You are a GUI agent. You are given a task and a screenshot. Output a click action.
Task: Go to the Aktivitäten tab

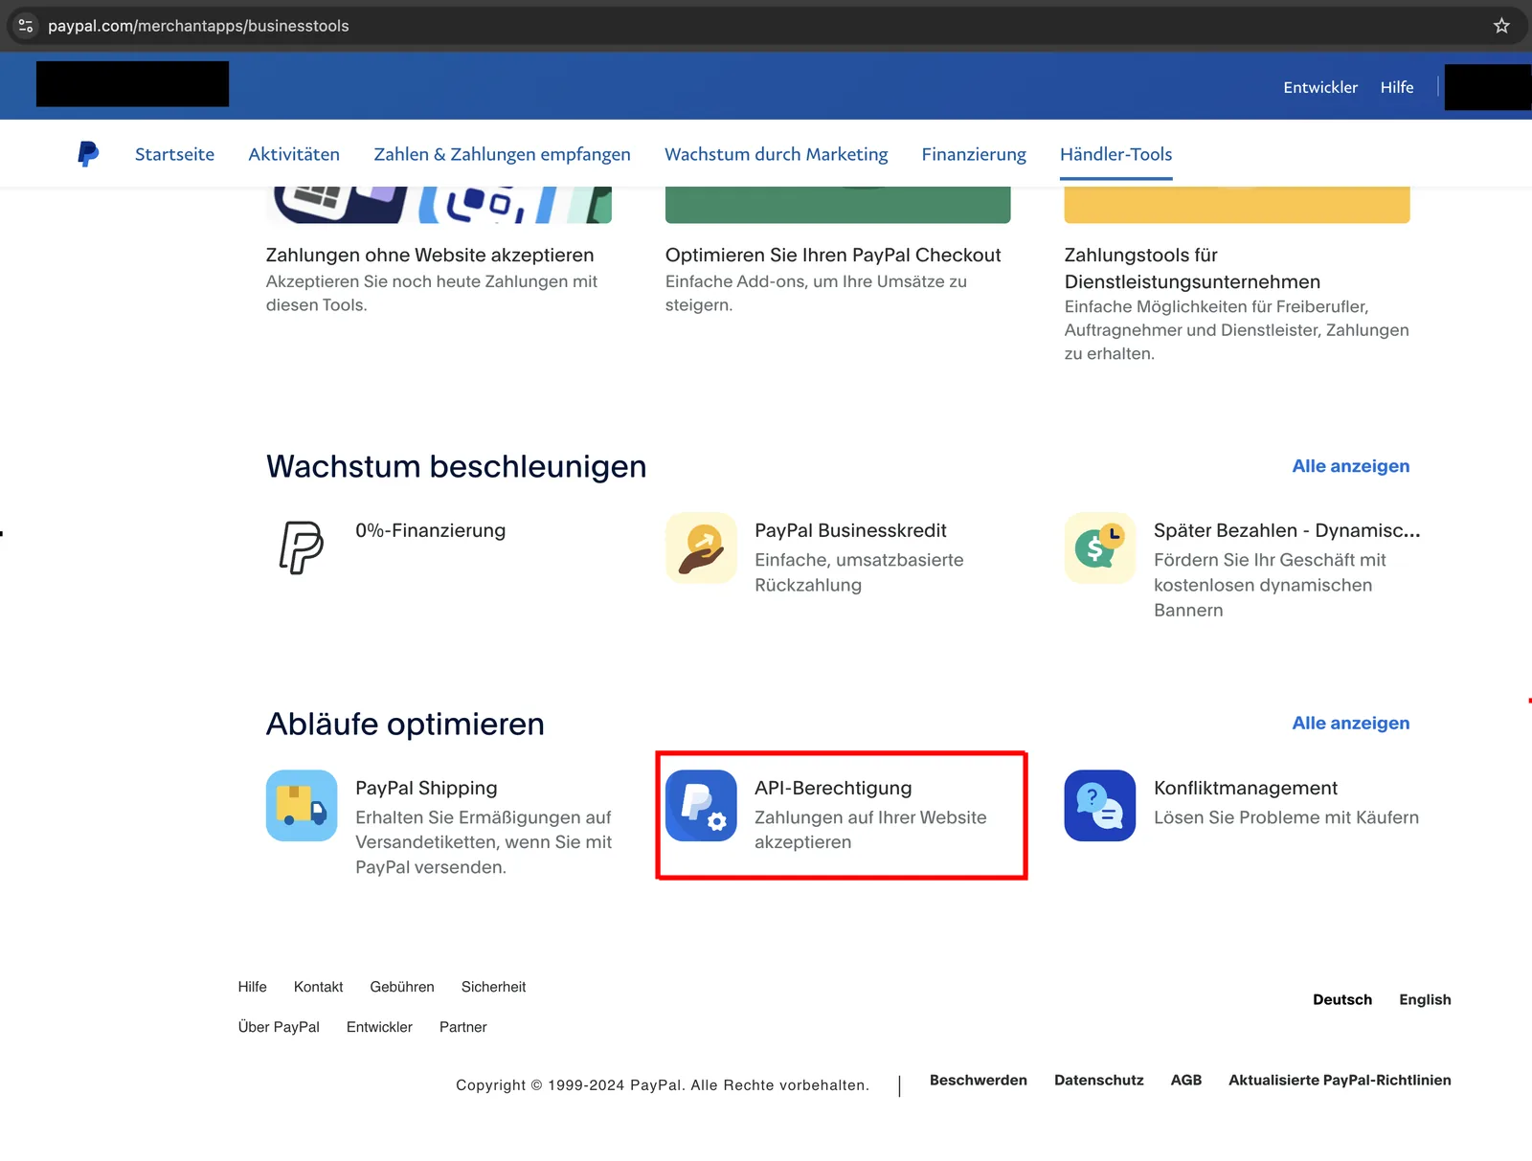click(294, 154)
